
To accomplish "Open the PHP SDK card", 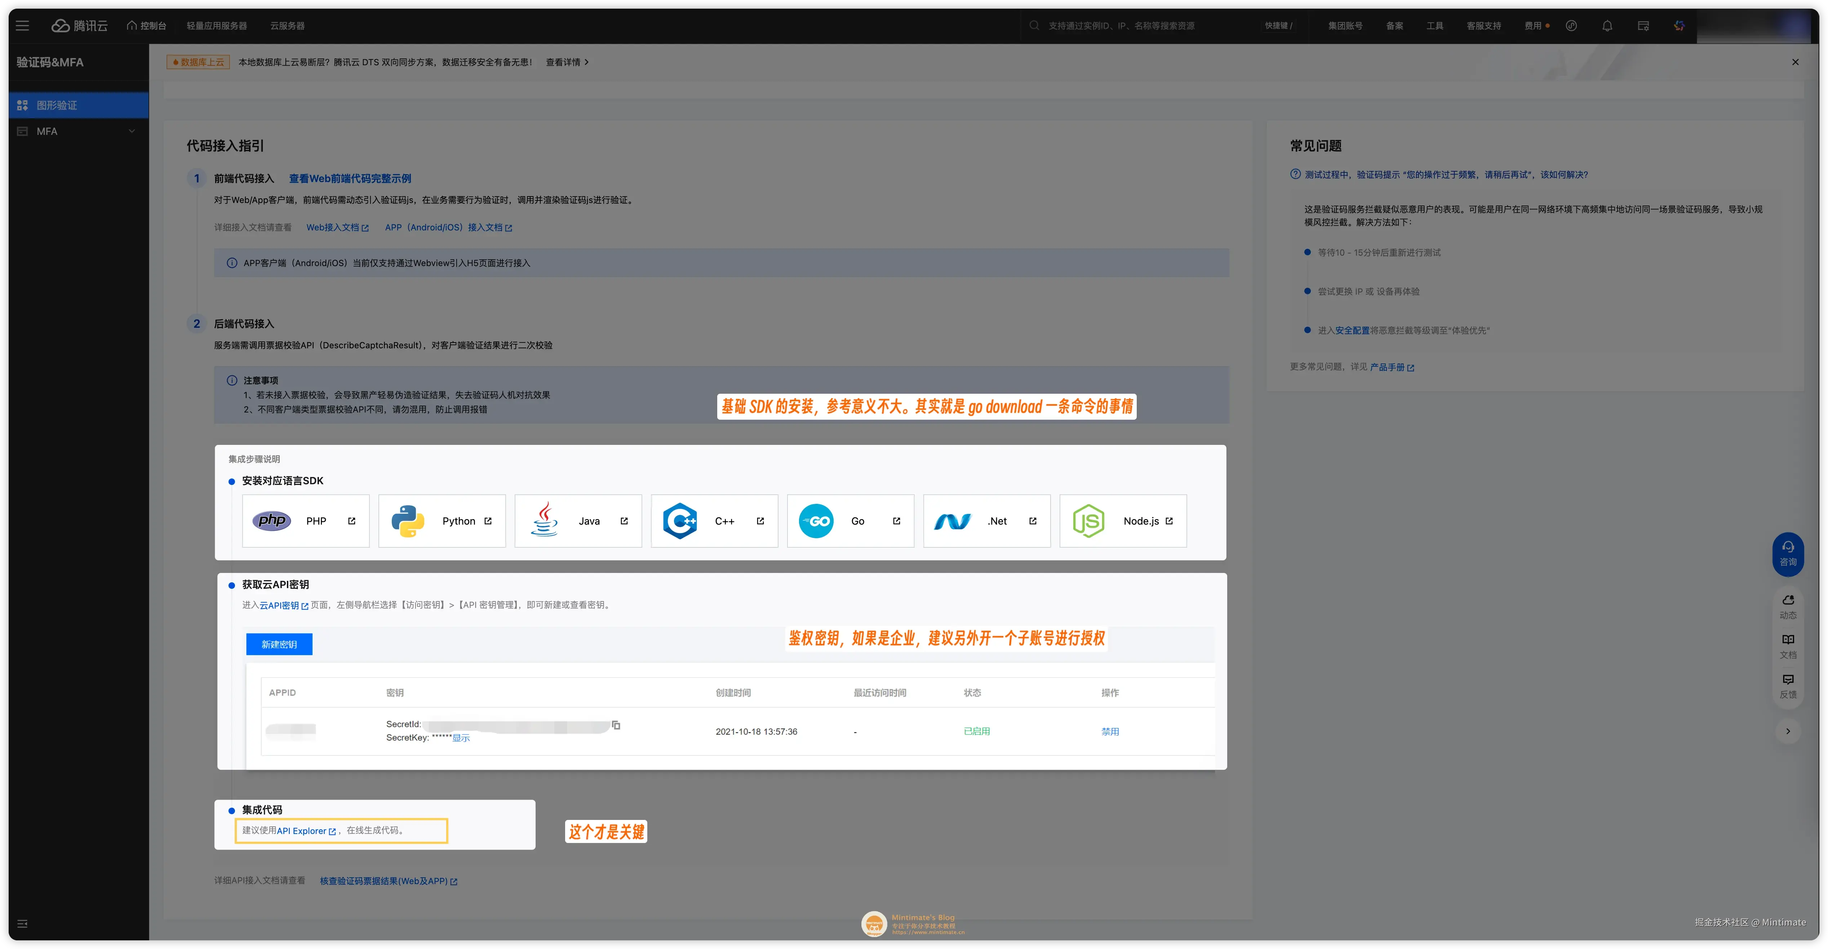I will coord(305,521).
